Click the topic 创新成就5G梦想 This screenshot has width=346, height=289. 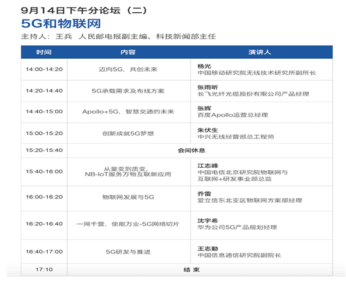tap(128, 133)
